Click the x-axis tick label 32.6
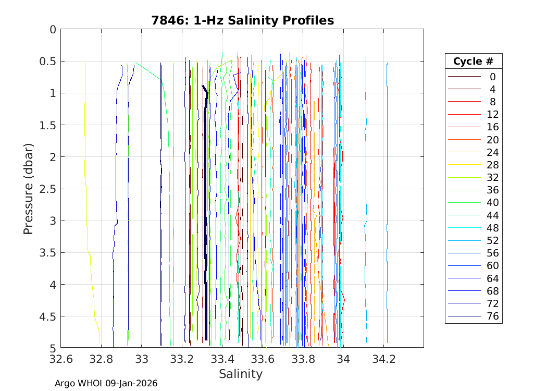Image resolution: width=547 pixels, height=391 pixels. [60, 359]
